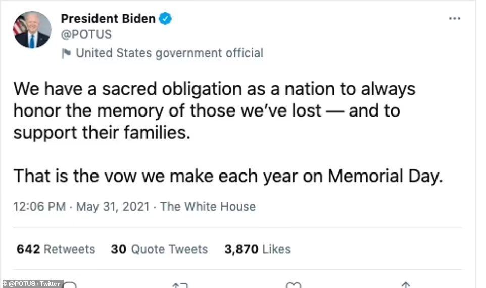Click the reply speech bubble icon

tap(70, 284)
